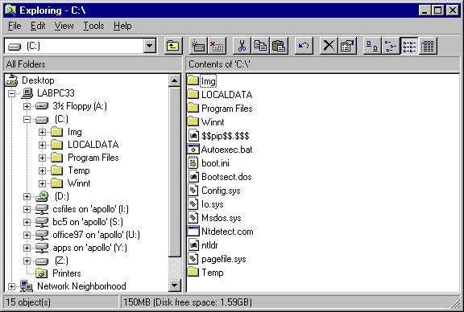464x312 pixels.
Task: Switch to Small Icons view
Action: pos(391,46)
